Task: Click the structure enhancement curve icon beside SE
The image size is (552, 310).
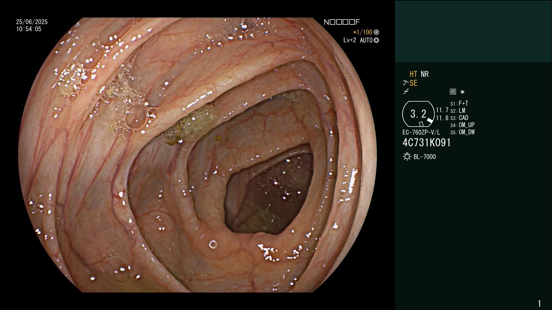Action: point(406,83)
